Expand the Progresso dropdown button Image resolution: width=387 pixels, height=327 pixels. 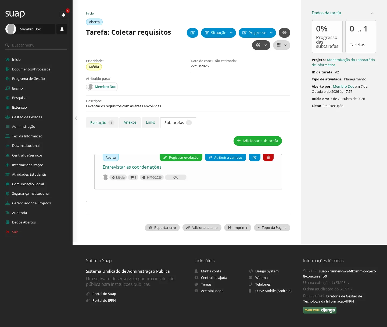257,33
